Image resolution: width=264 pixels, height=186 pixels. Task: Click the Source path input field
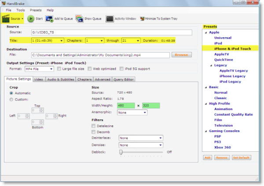pyautogui.click(x=112, y=32)
